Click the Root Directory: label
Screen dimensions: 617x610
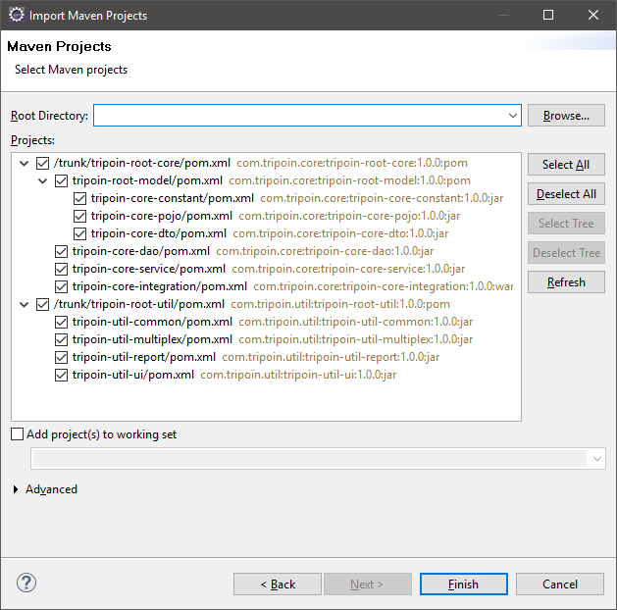[x=50, y=116]
